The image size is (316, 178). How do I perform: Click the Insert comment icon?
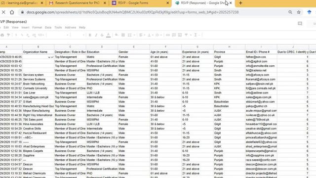click(174, 35)
